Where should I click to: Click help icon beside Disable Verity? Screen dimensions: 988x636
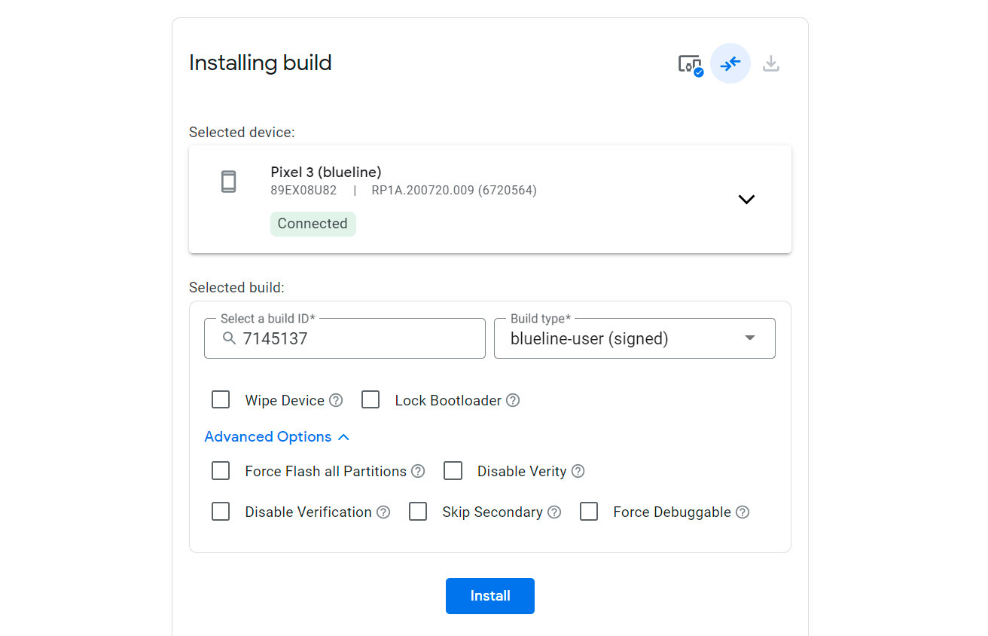(x=578, y=471)
